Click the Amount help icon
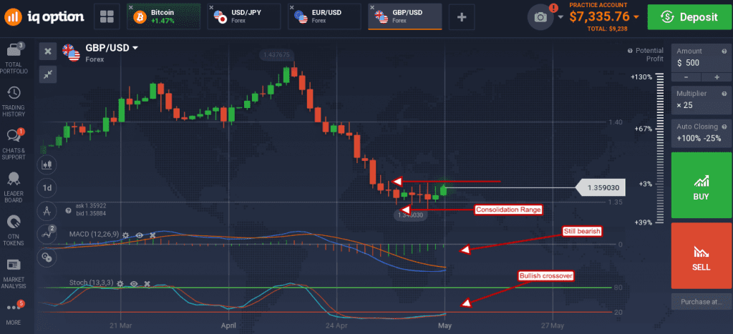This screenshot has width=733, height=334. pyautogui.click(x=724, y=51)
